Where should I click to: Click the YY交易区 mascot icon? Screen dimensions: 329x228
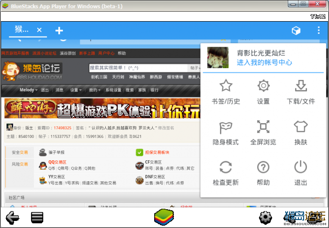(43, 180)
